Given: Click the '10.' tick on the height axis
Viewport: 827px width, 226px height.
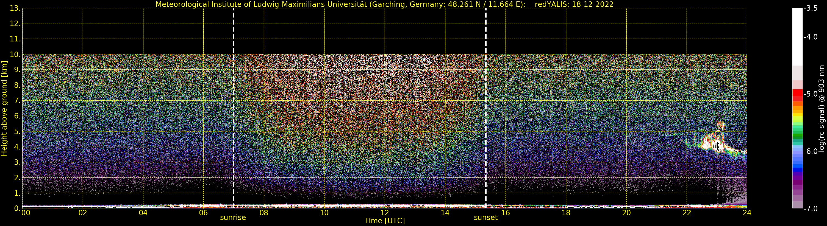Looking at the screenshot, I should click(15, 55).
